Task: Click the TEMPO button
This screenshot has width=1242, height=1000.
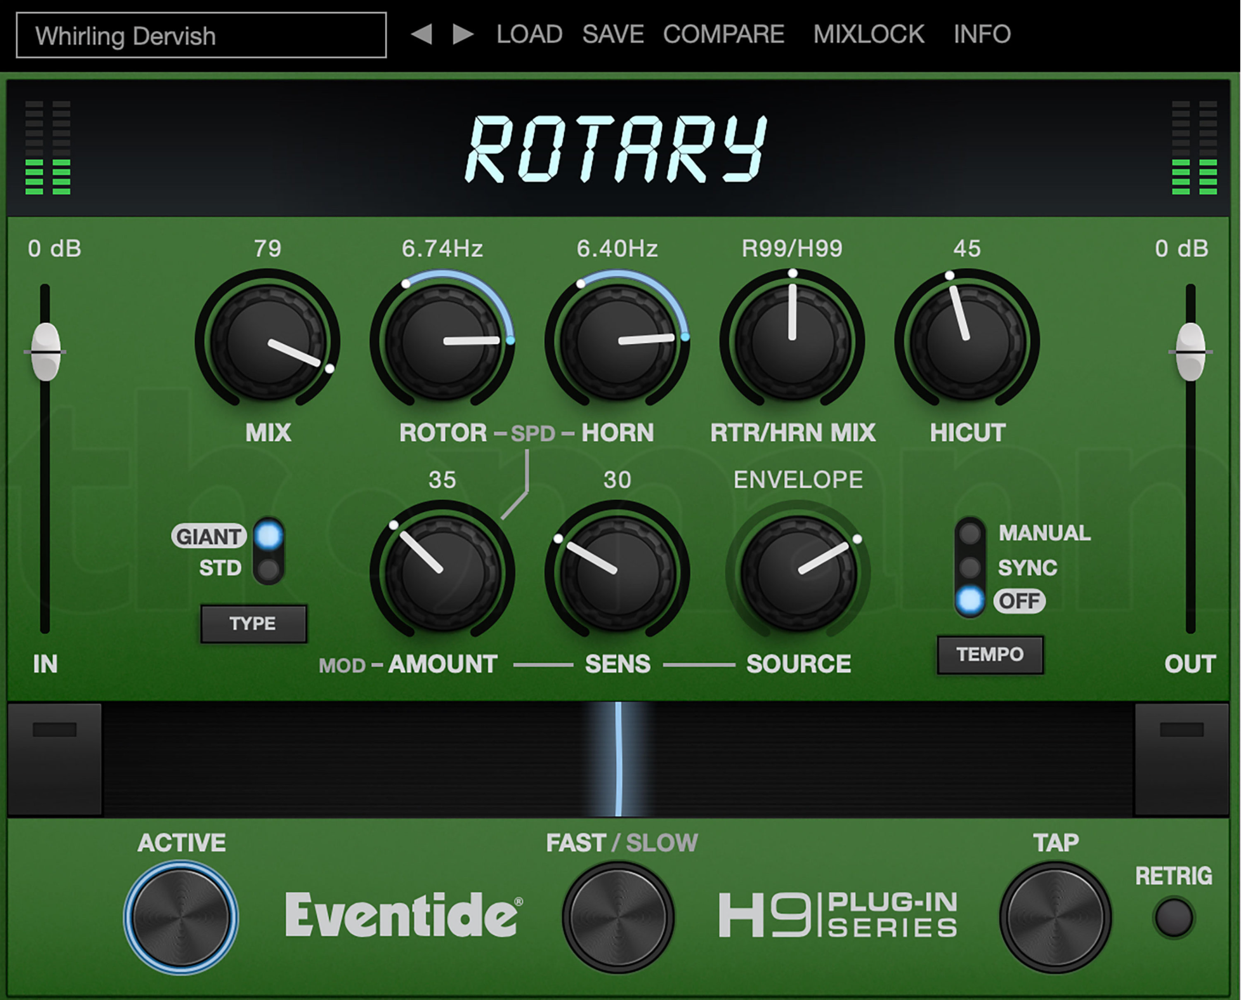Action: click(990, 654)
